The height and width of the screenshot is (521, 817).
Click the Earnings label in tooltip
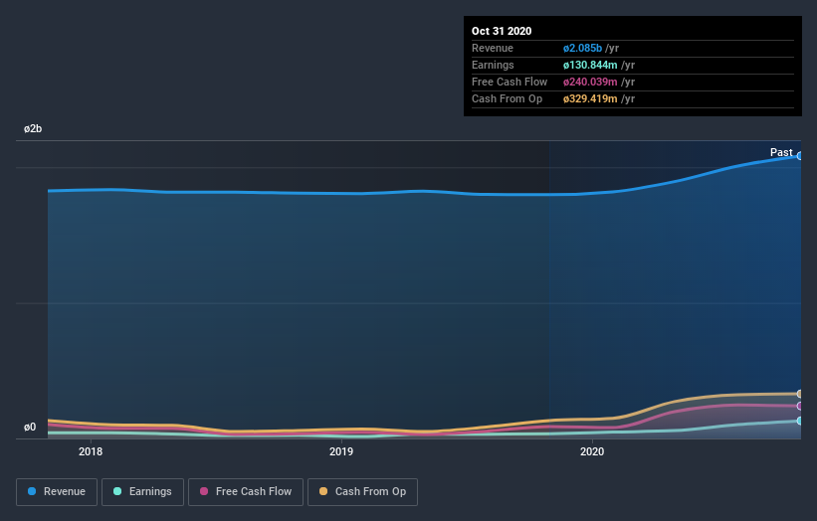493,65
